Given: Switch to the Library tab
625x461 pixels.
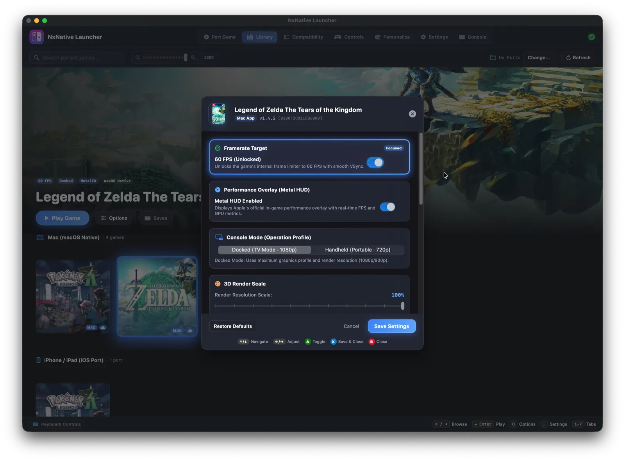Looking at the screenshot, I should tap(260, 37).
